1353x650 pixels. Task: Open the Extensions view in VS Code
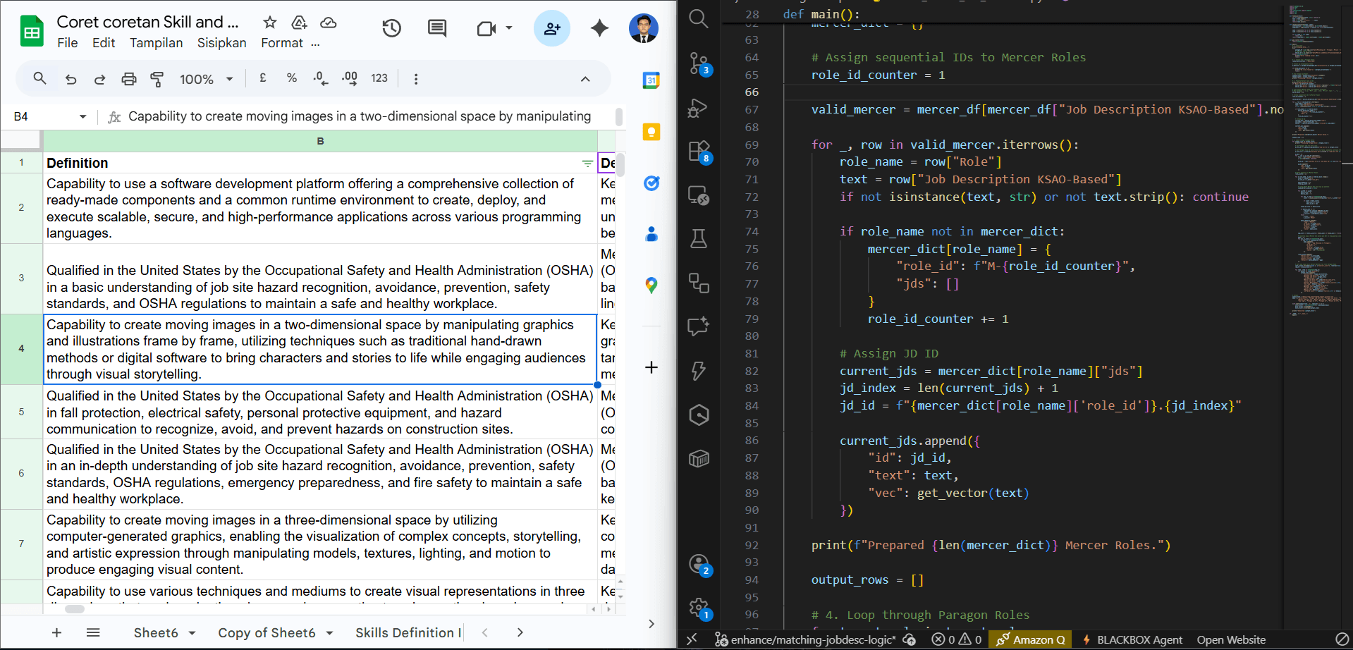click(699, 152)
